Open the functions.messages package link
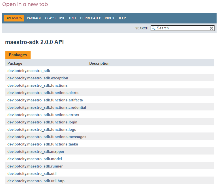Image resolution: width=218 pixels, height=187 pixels. coord(47,137)
